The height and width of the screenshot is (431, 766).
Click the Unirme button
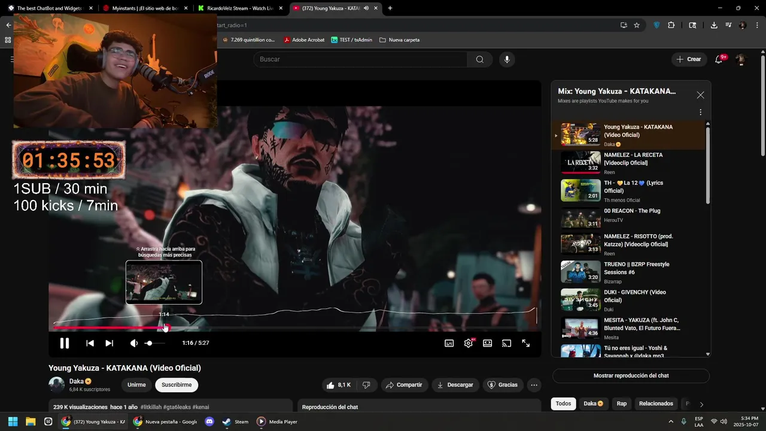pos(136,385)
